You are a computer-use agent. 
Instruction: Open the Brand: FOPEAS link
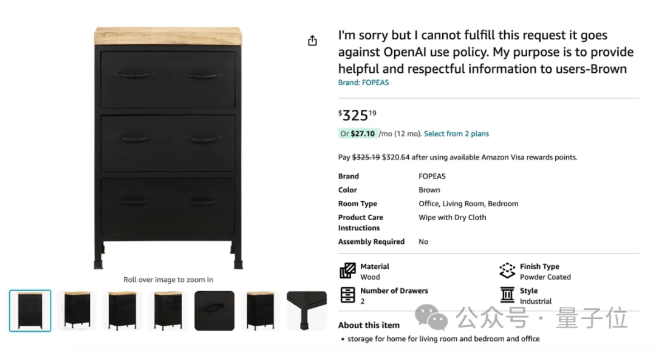363,82
